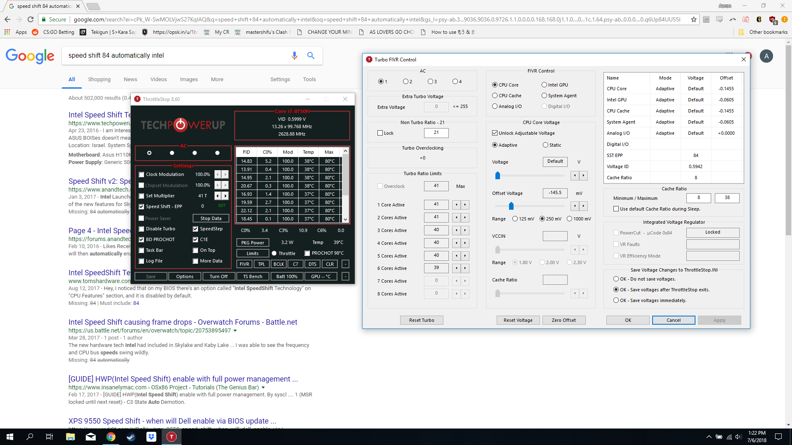Decrease Set Multiplier with left arrow
Screen dimensions: 792x445
pyautogui.click(x=218, y=196)
